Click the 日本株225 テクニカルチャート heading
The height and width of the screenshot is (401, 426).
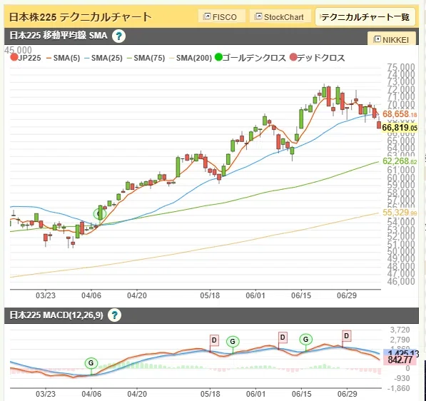(x=80, y=17)
